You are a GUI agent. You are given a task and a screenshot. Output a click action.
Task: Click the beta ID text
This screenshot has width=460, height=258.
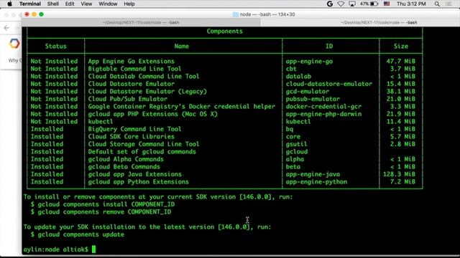click(x=293, y=167)
